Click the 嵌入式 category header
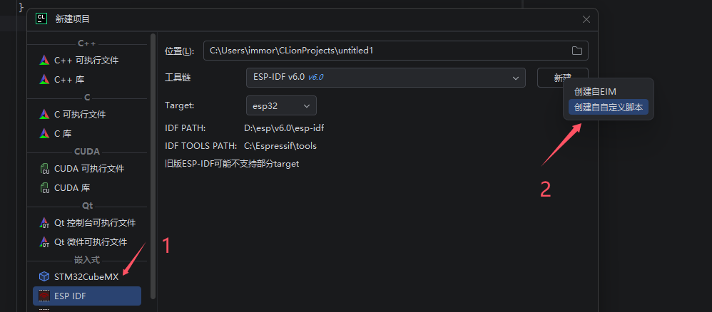Screen dimensions: 712x312 click(87, 260)
